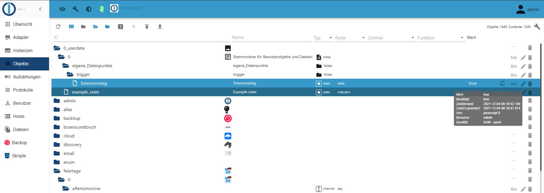Refresh the object tree
The height and width of the screenshot is (193, 544).
point(58,27)
